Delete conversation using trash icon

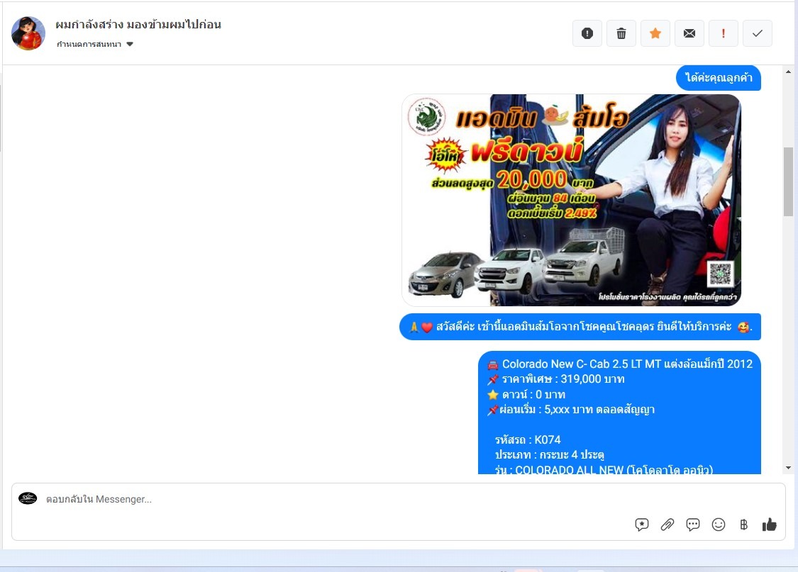coord(621,33)
